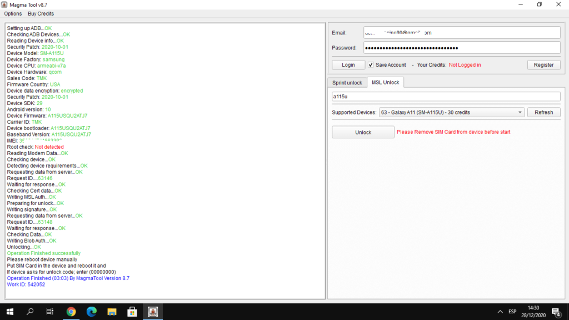The width and height of the screenshot is (569, 320).
Task: Switch to the Sprint unlock tab
Action: [347, 83]
